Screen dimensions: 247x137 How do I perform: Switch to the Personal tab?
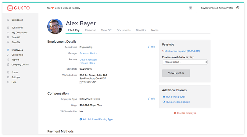90,30
